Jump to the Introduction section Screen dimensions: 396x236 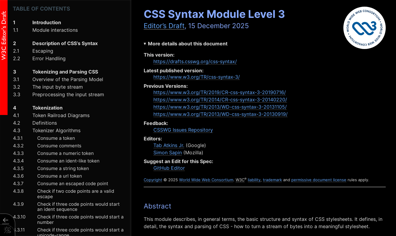[x=47, y=22]
